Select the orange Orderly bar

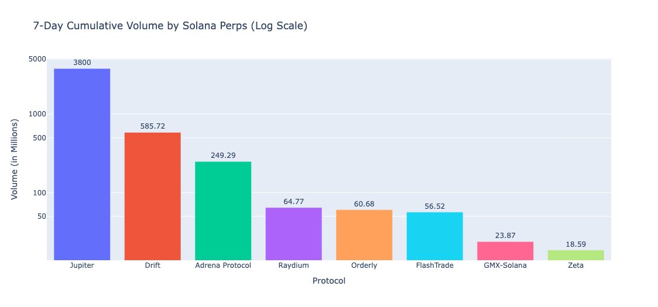tap(364, 235)
